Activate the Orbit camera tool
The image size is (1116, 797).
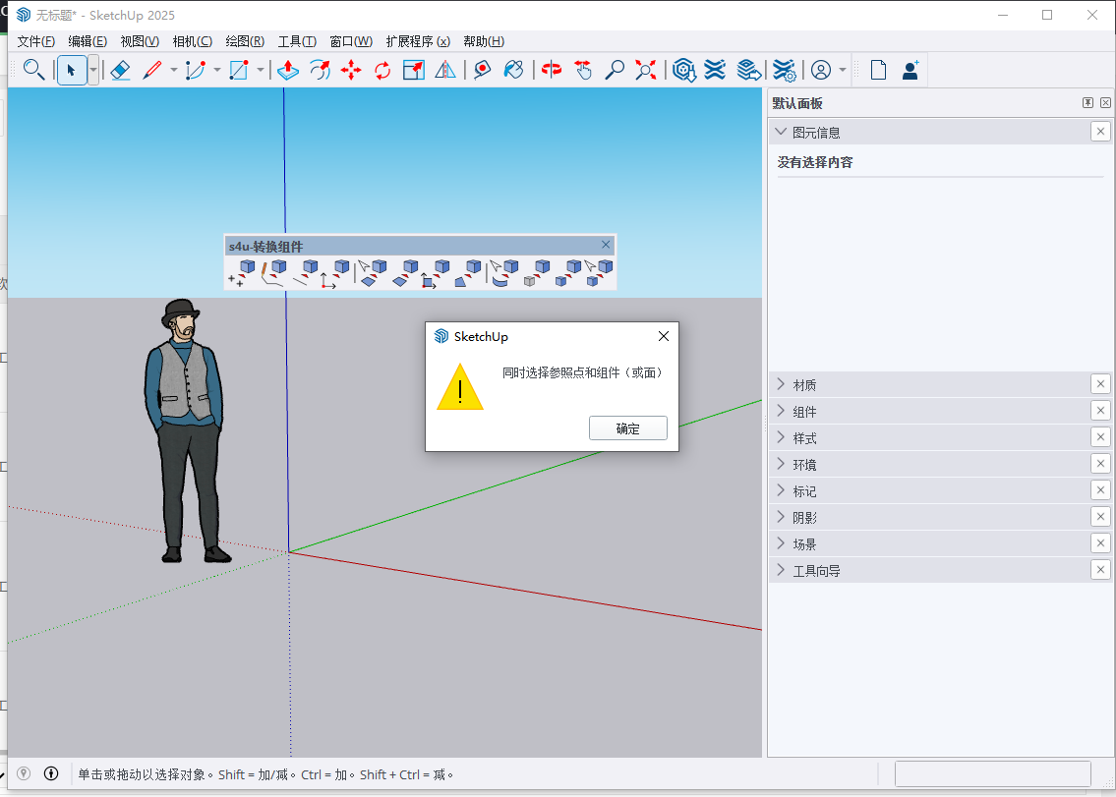point(551,70)
